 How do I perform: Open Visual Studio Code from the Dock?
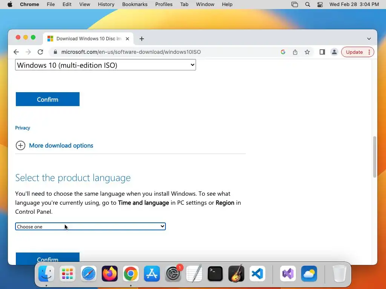click(x=257, y=274)
